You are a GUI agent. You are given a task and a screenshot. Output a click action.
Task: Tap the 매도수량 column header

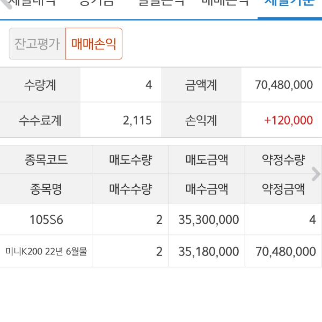click(130, 159)
